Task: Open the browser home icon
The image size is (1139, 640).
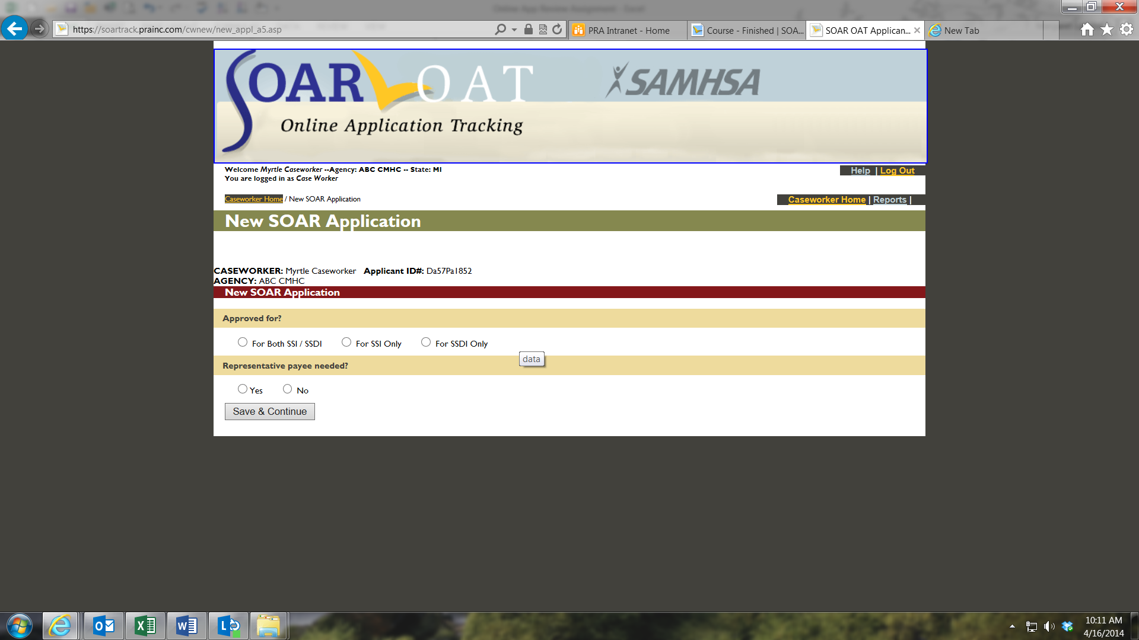Action: click(1087, 30)
